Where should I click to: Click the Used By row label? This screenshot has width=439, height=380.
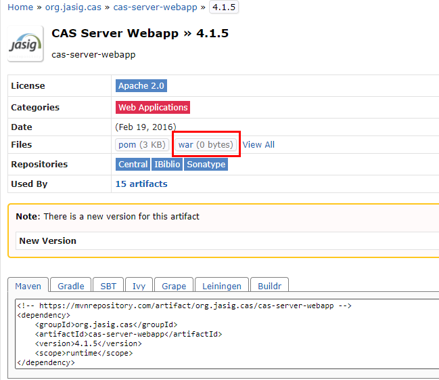(29, 184)
